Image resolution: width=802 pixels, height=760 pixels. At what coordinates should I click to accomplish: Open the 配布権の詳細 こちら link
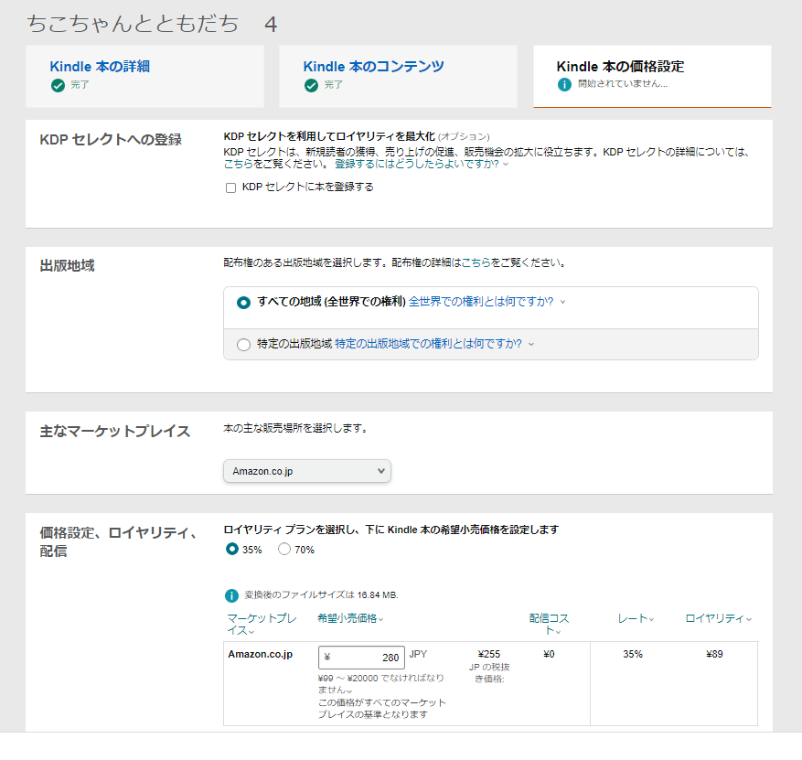coord(476,262)
